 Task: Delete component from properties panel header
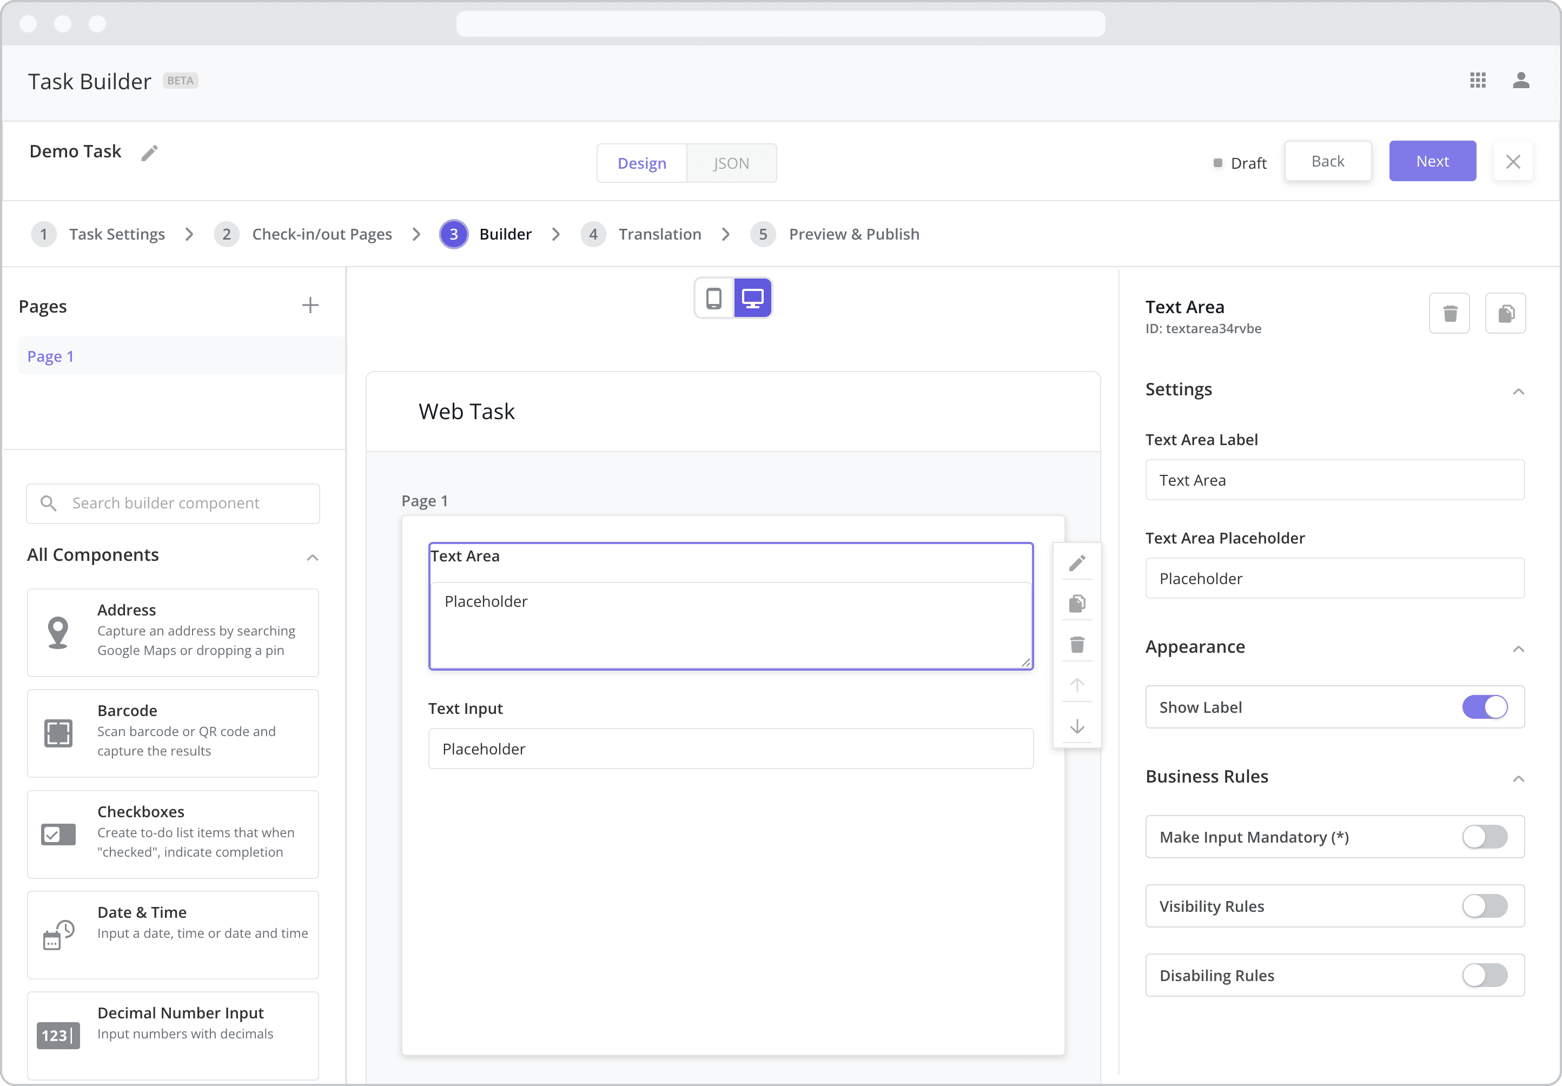pyautogui.click(x=1450, y=314)
